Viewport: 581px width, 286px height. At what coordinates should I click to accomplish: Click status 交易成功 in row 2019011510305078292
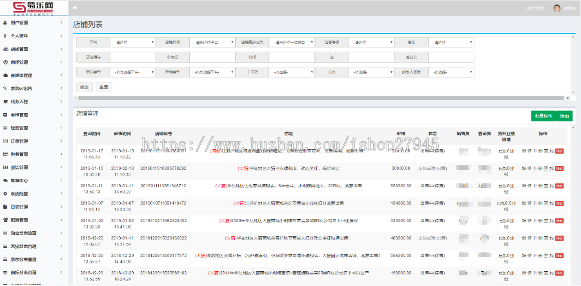click(433, 169)
